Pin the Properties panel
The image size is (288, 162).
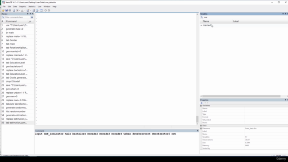(285, 100)
